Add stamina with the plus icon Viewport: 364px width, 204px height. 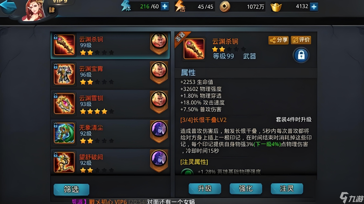click(x=165, y=6)
